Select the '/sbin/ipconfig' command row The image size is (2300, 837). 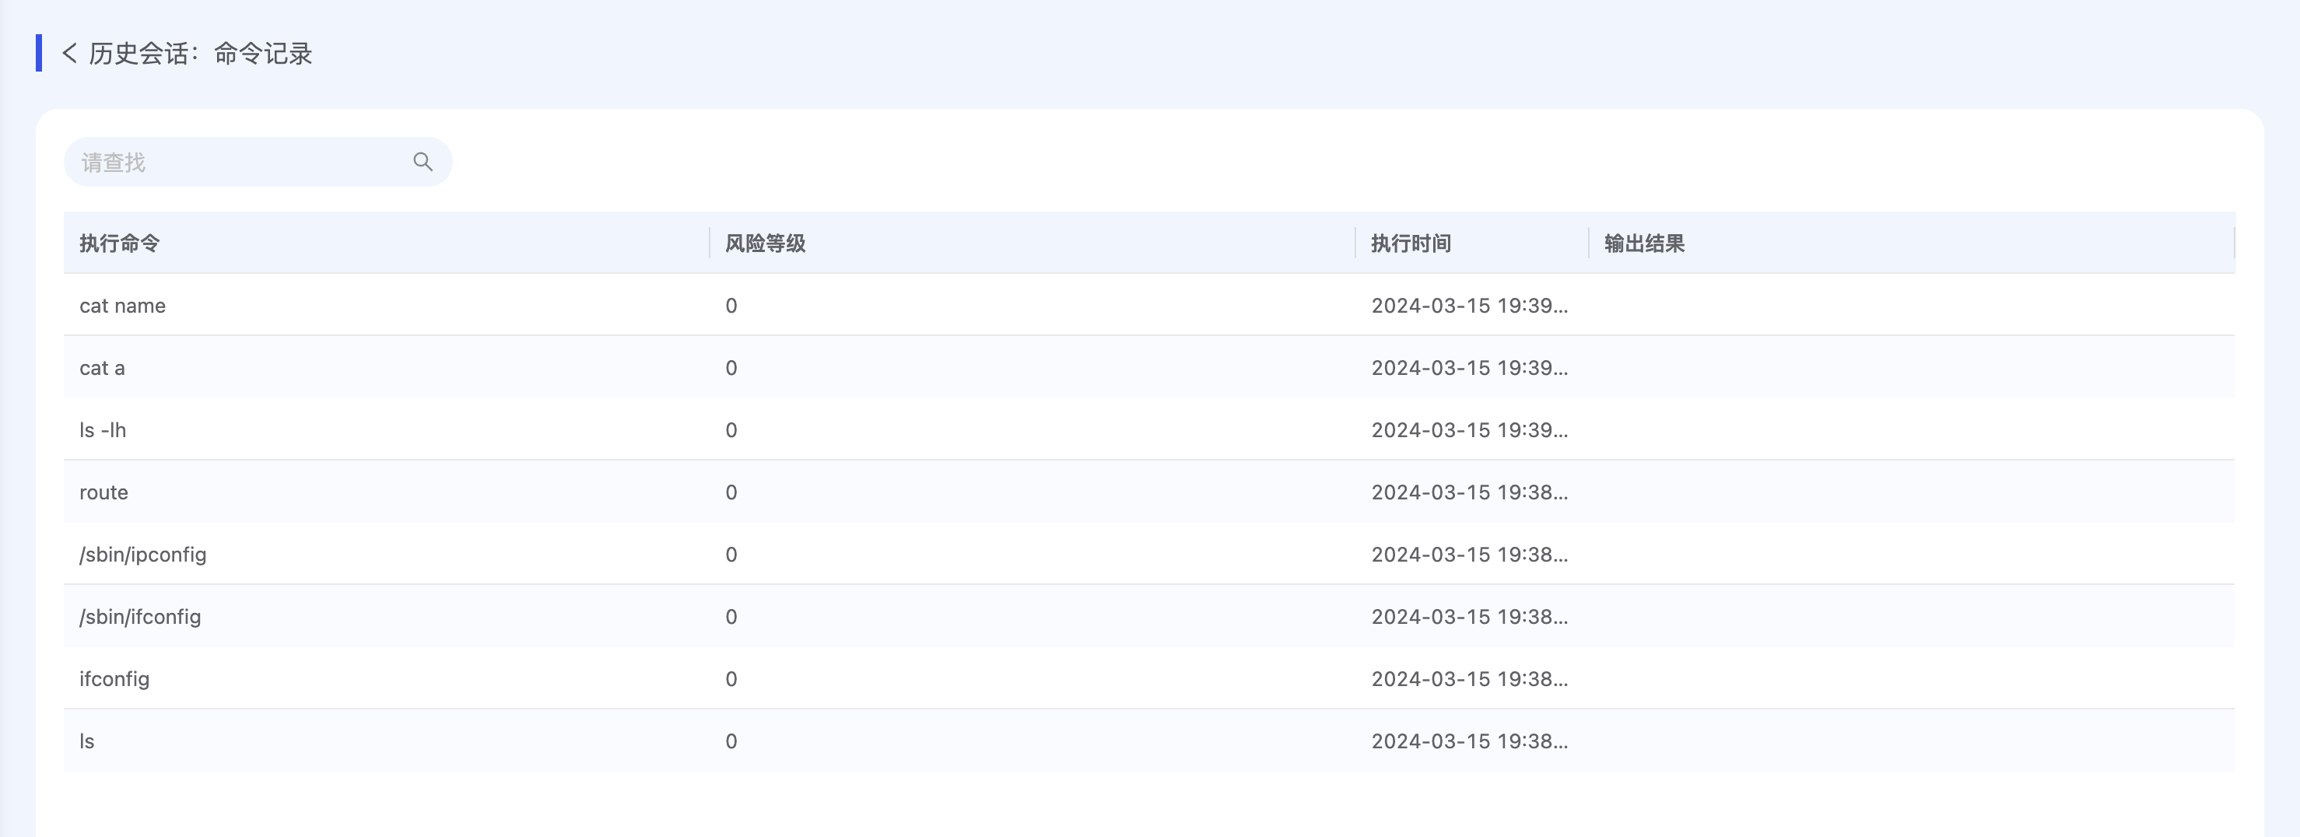pyautogui.click(x=143, y=555)
